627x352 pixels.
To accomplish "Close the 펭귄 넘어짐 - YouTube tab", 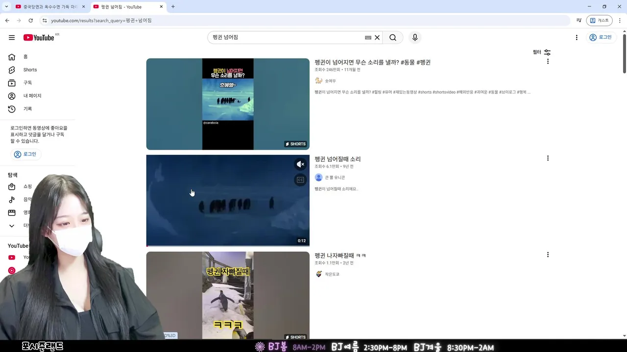I will [x=161, y=7].
